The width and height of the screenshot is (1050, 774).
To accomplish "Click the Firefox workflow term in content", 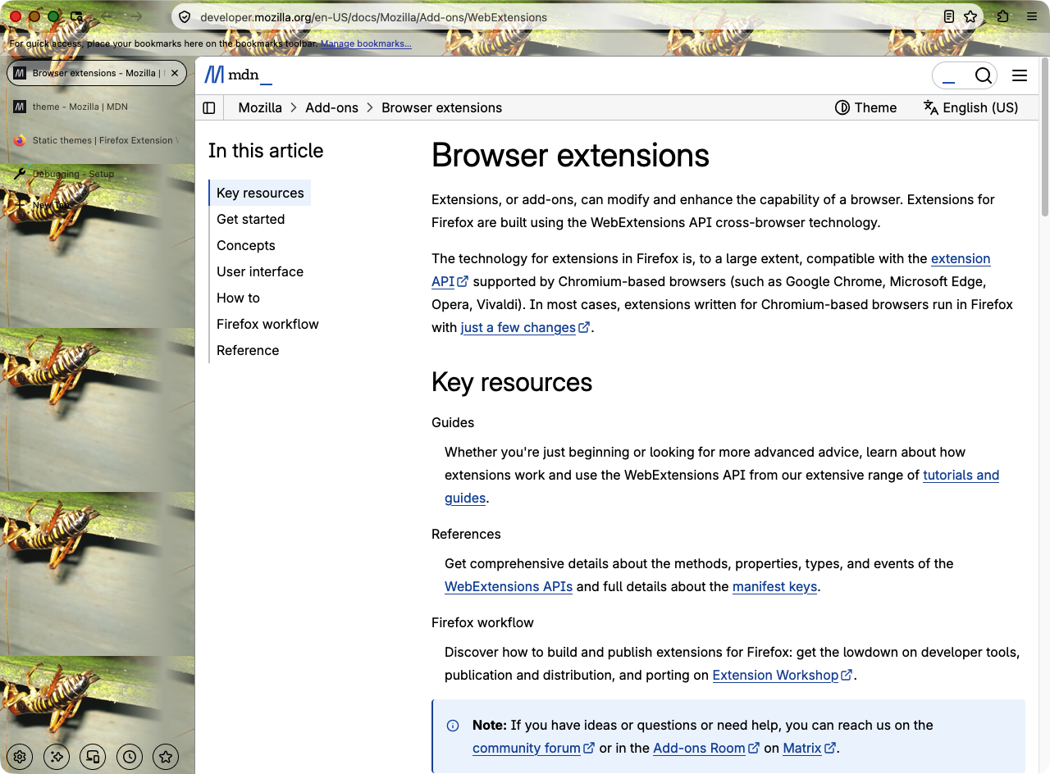I will (x=482, y=622).
